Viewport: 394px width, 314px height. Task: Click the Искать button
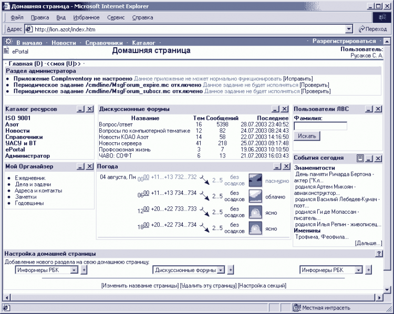click(x=307, y=136)
